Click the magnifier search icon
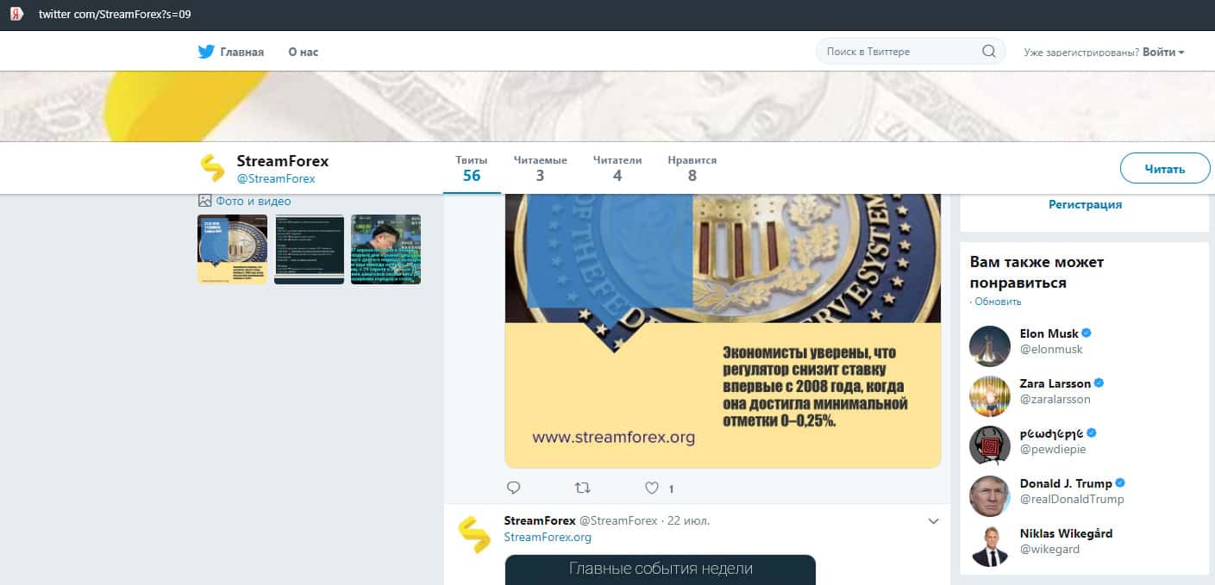Screen dimensions: 1215x585 [x=989, y=52]
